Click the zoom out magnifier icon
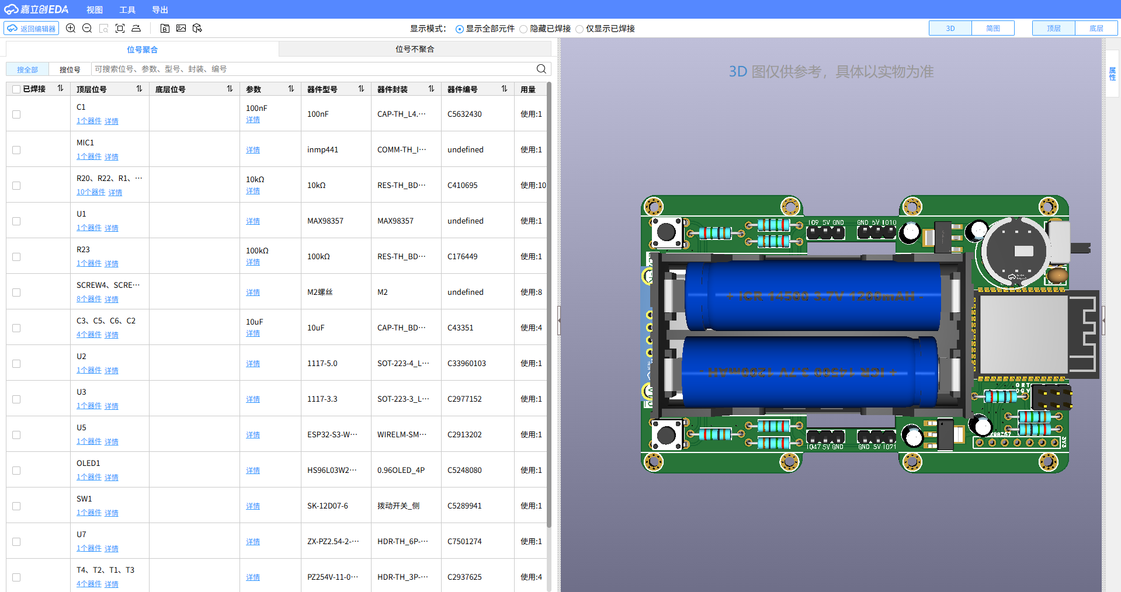The image size is (1121, 592). (87, 28)
